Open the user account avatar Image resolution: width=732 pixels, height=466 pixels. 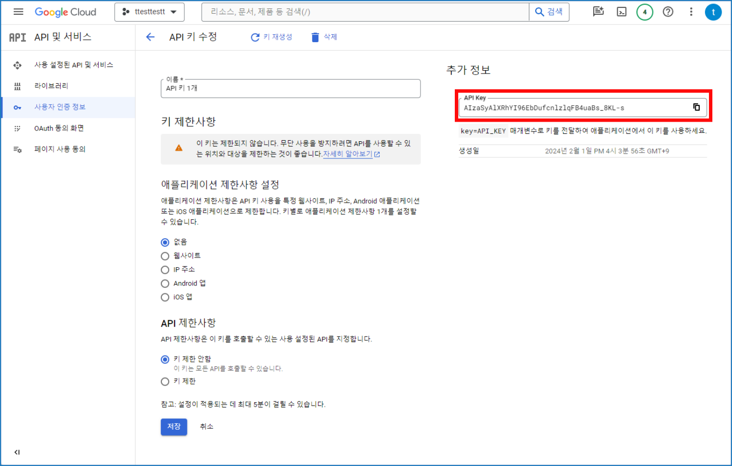(713, 12)
